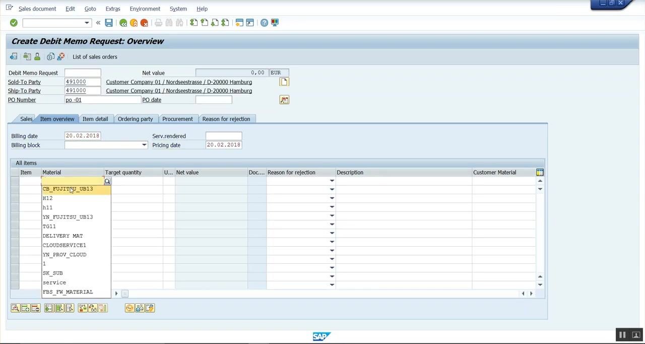Image resolution: width=645 pixels, height=344 pixels.
Task: Click the document icon next to Sold-To address
Action: [x=284, y=82]
